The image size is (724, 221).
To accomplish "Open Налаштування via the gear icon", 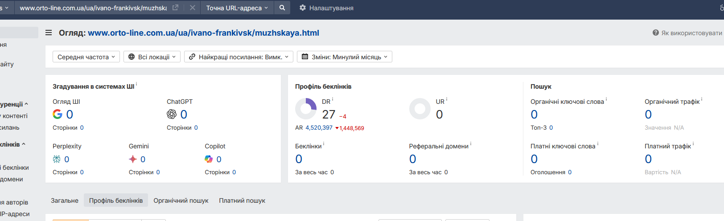I will (303, 8).
